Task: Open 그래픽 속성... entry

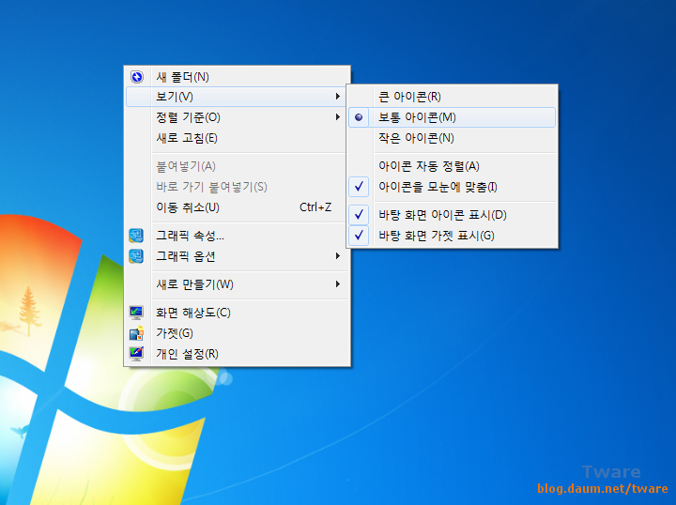Action: [238, 236]
